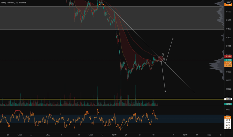
Task: Click the 17 date label on time axis
Action: pos(102,135)
